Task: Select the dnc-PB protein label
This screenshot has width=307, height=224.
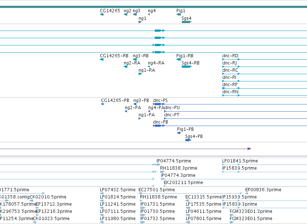Action: (161, 122)
